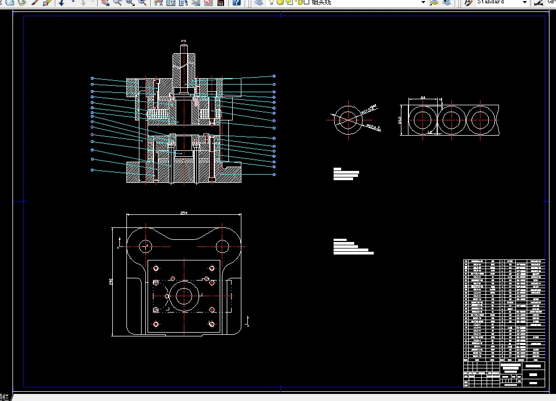Image resolution: width=556 pixels, height=401 pixels.
Task: Toggle the layer on/off light bulb
Action: [271, 2]
